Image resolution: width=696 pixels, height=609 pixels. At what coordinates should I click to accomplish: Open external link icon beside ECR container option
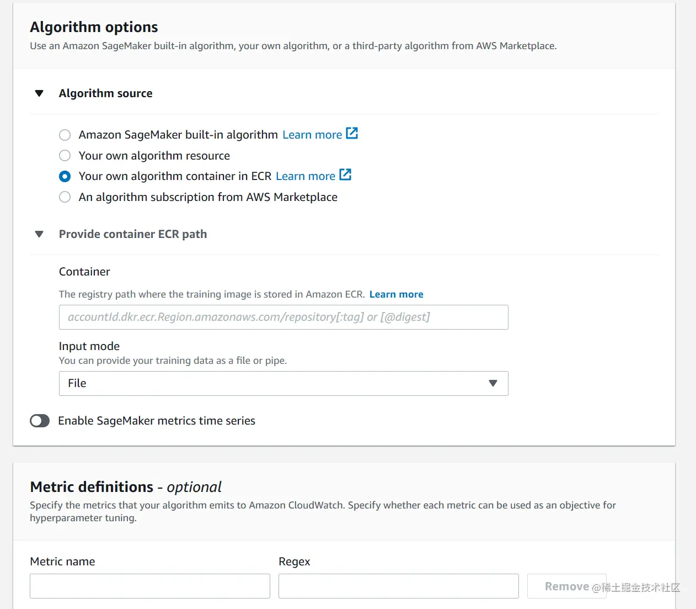(x=345, y=175)
